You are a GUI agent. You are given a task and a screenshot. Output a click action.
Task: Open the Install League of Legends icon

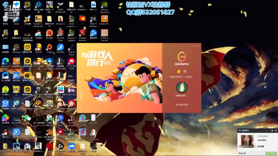pos(71,21)
